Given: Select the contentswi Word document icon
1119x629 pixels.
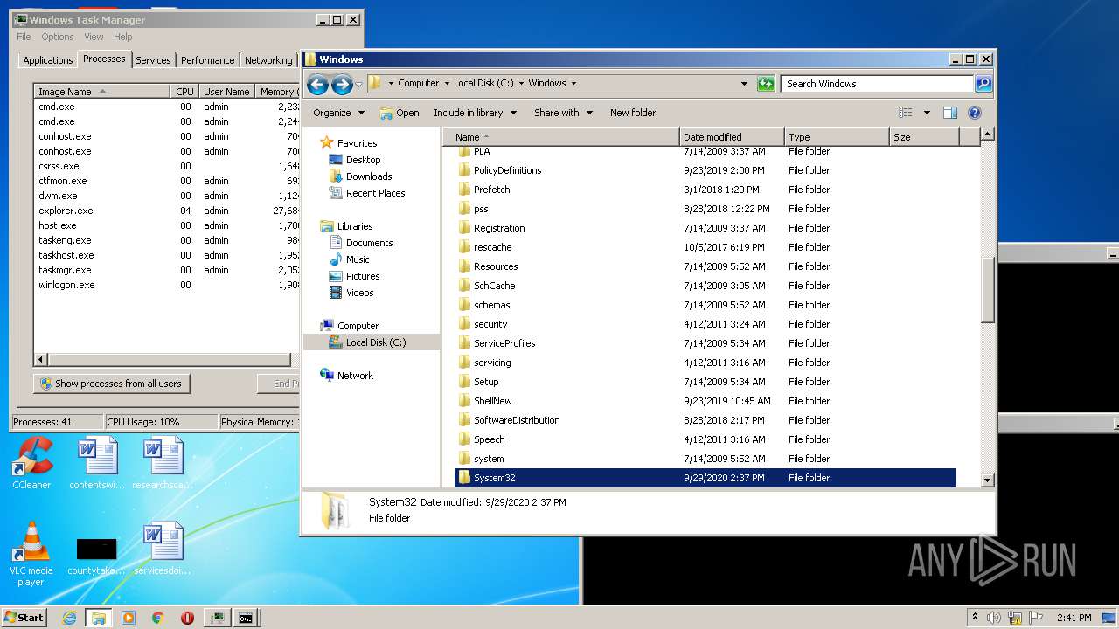Looking at the screenshot, I should [x=97, y=464].
